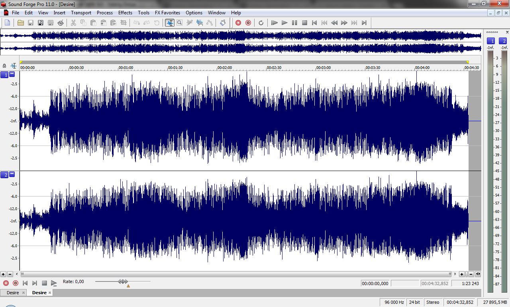Click the Cut scissors icon
This screenshot has height=307, width=510.
[73, 23]
